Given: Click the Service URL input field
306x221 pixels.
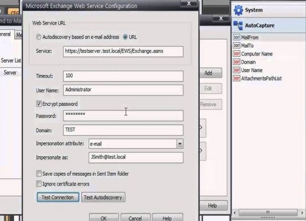Looking at the screenshot, I should coord(122,51).
